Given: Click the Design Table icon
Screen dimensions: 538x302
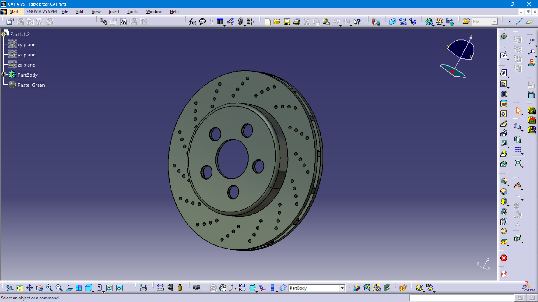Looking at the screenshot, I should point(220,22).
